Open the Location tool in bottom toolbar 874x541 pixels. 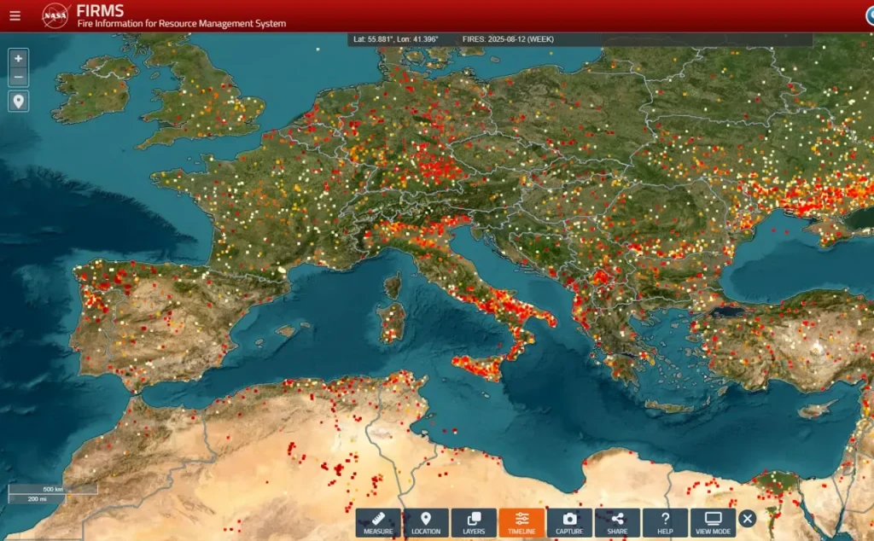tap(426, 522)
